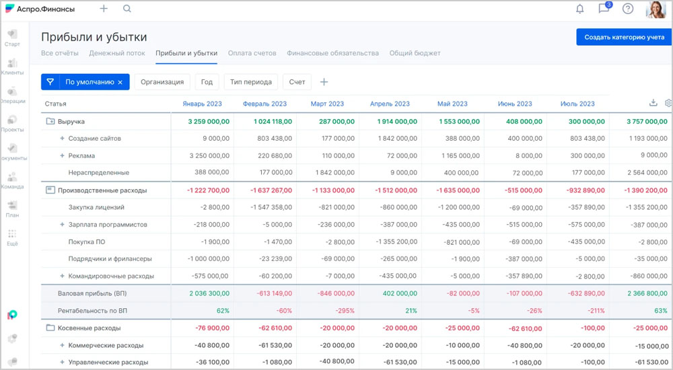Open the Команда sidebar section
The height and width of the screenshot is (370, 673).
(12, 180)
